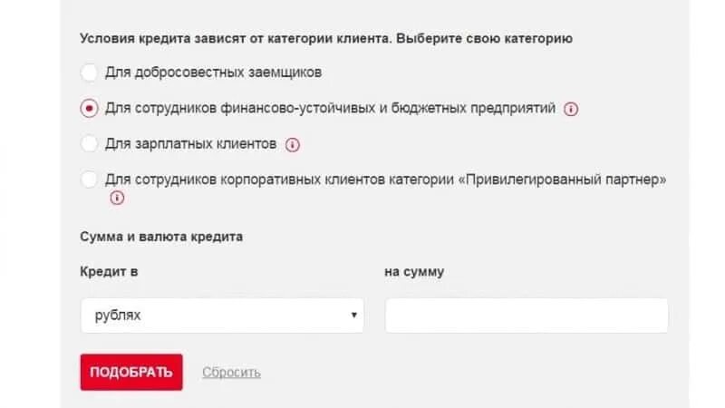Focus the на сумму amount input field
This screenshot has width=725, height=408.
[x=527, y=316]
